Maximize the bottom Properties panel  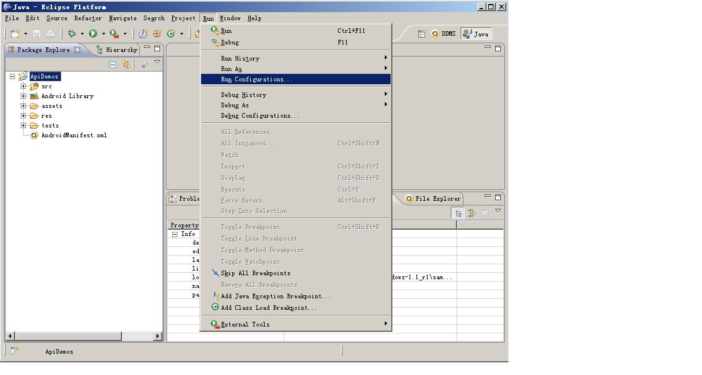498,197
